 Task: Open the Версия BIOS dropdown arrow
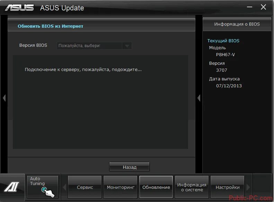(127, 46)
